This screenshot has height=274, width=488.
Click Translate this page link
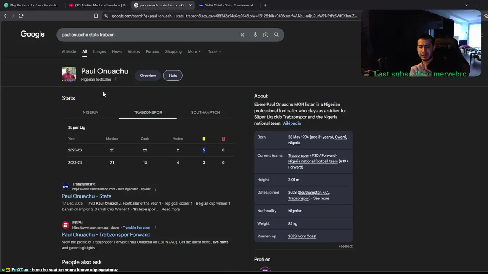(136, 228)
